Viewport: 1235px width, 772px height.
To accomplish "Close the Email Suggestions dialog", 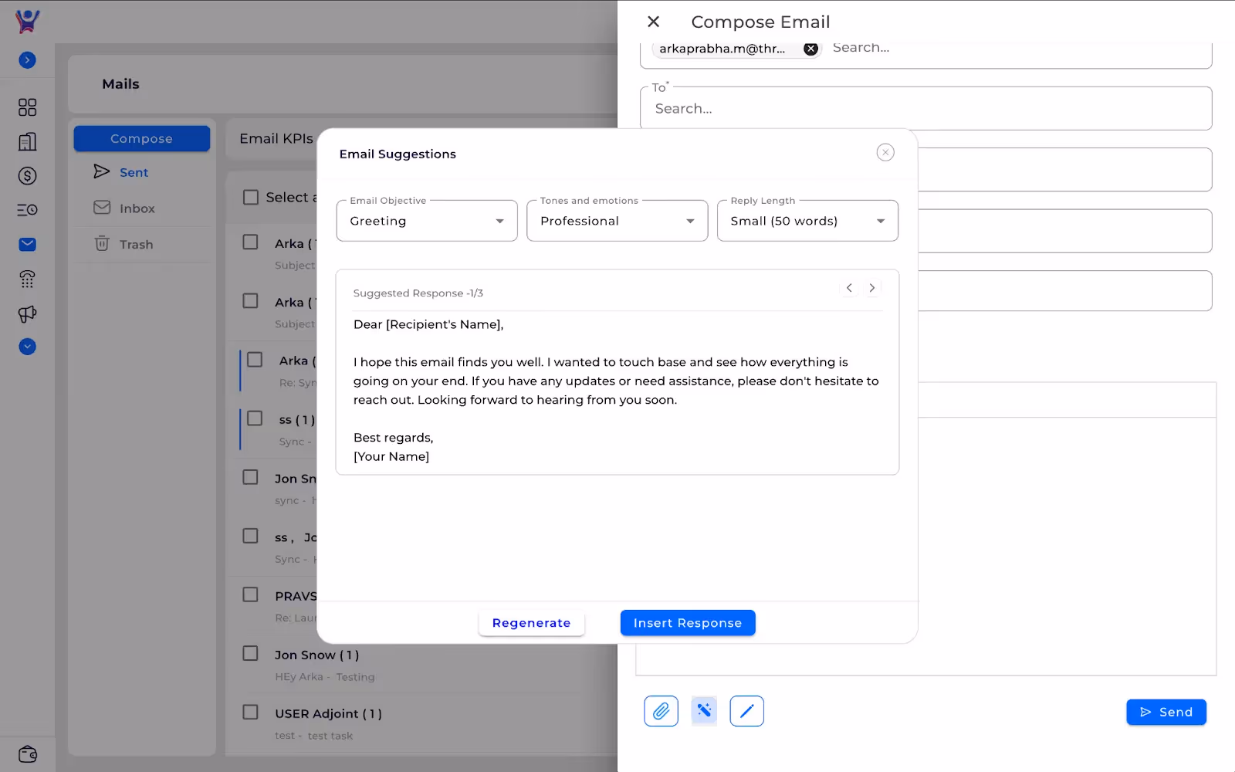I will pyautogui.click(x=885, y=153).
